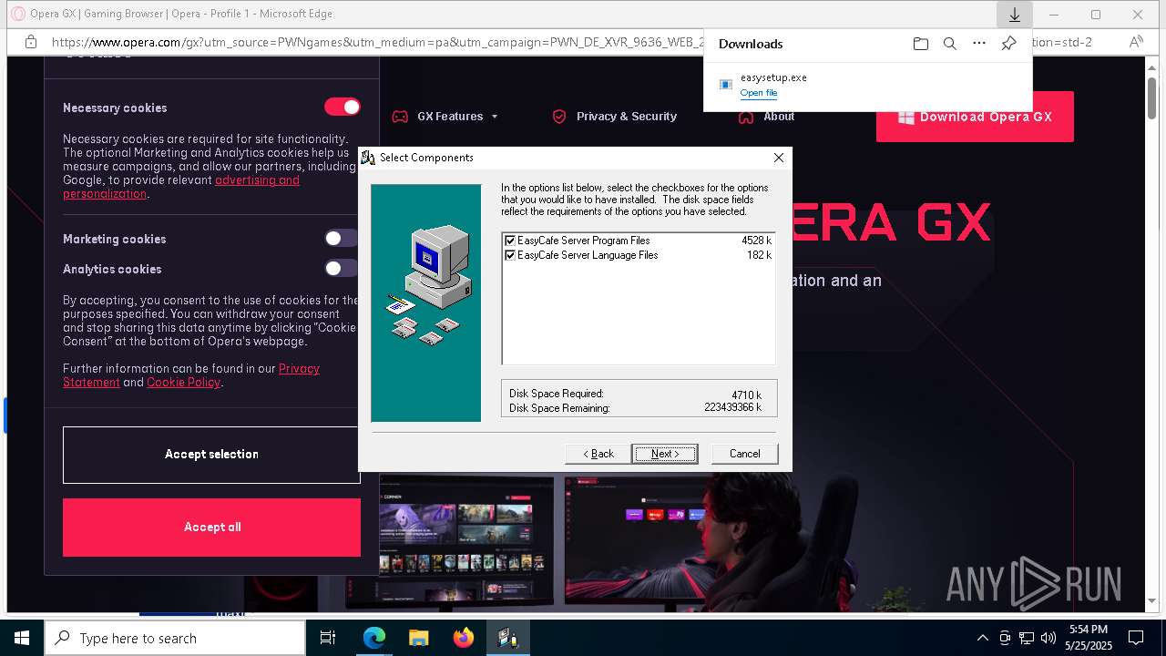Open File Explorer from taskbar
This screenshot has width=1166, height=656.
coord(419,638)
